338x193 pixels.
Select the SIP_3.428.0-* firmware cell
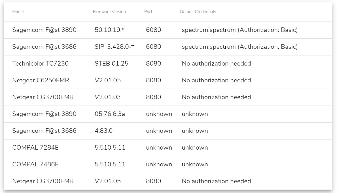pyautogui.click(x=114, y=47)
